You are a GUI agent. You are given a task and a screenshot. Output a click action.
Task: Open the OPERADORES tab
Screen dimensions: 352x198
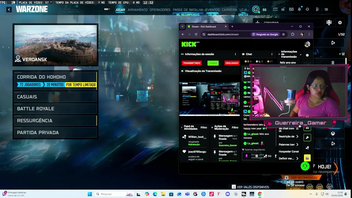pos(160,10)
